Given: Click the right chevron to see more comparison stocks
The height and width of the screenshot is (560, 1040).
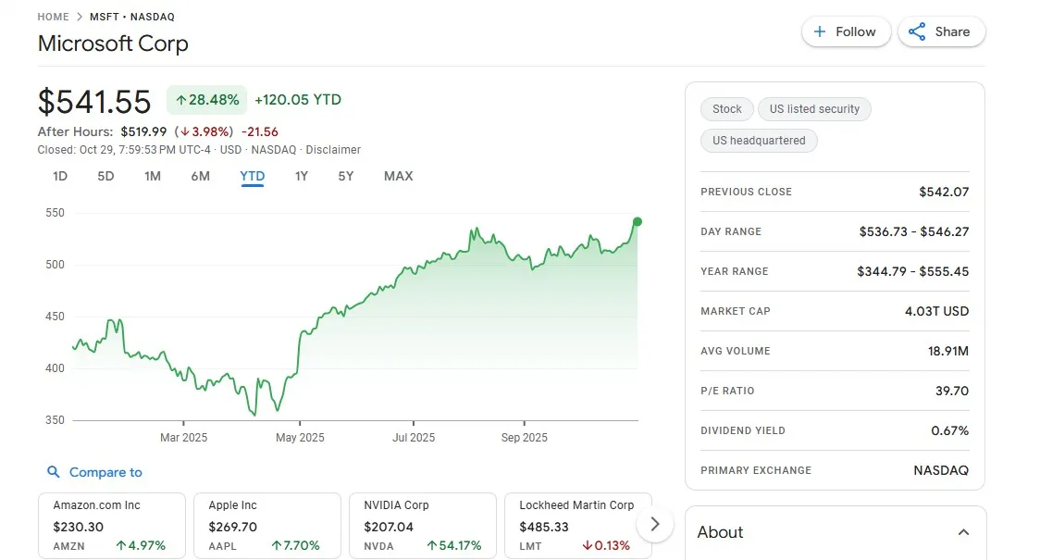Looking at the screenshot, I should pyautogui.click(x=655, y=524).
